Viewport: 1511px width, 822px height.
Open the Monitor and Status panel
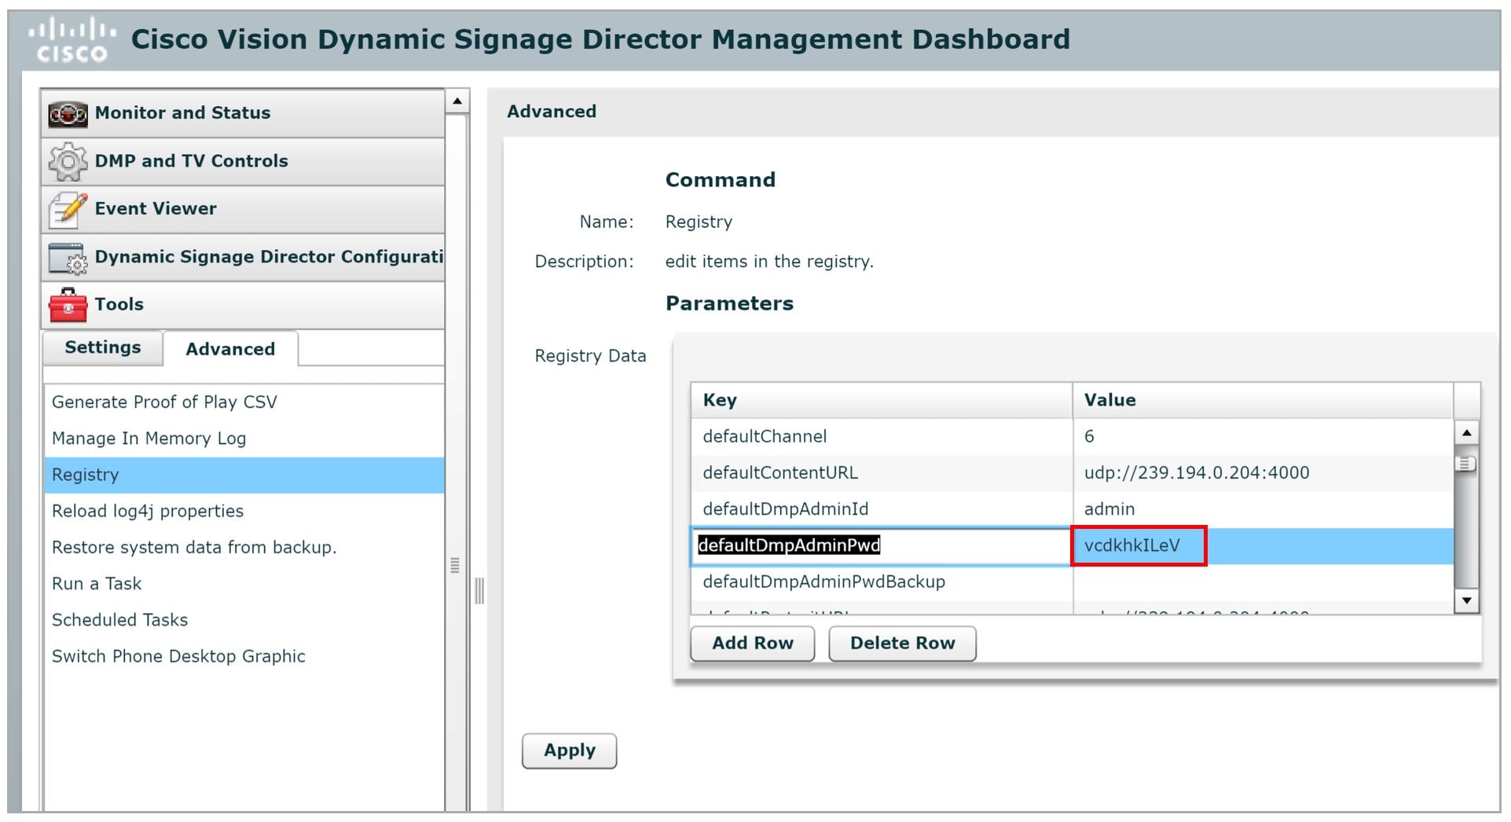[243, 114]
